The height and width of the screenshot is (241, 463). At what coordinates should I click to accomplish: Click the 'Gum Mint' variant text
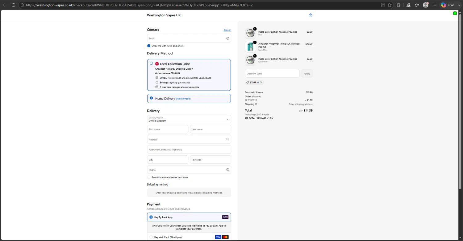[263, 50]
